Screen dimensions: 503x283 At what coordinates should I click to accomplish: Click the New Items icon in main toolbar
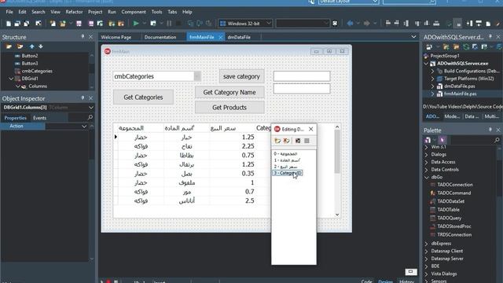[9, 24]
